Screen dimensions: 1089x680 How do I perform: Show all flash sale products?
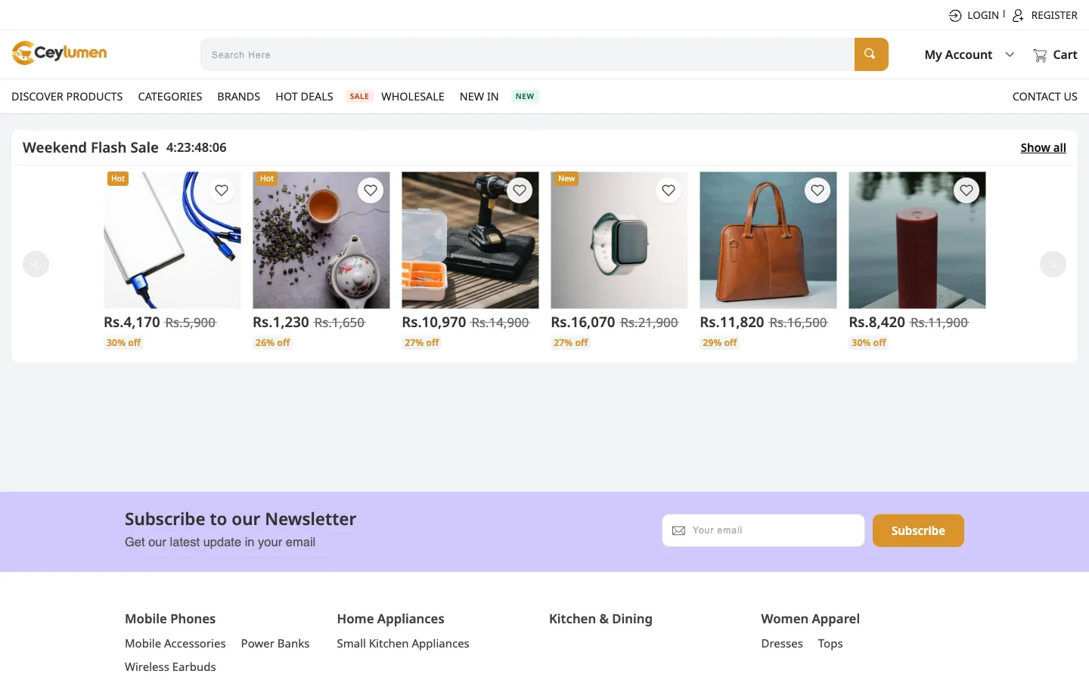[x=1043, y=148]
